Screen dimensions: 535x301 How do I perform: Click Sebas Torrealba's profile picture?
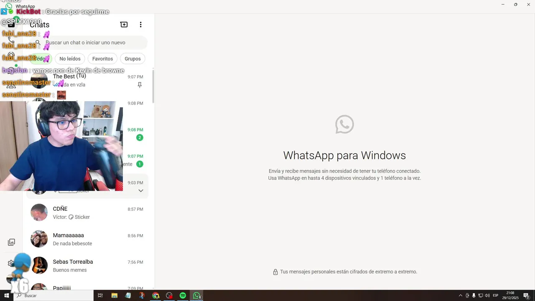tap(39, 265)
